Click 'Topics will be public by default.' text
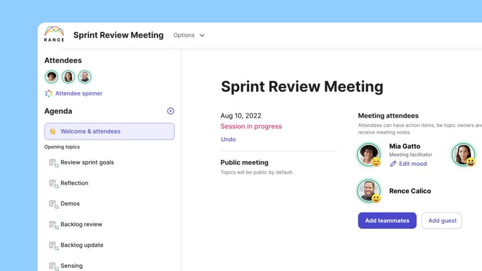This screenshot has height=271, width=482. [x=257, y=172]
